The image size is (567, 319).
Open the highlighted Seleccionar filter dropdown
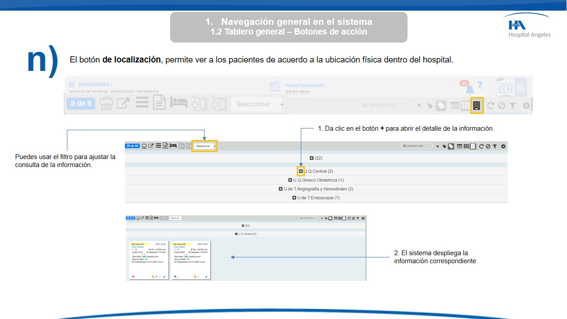point(205,146)
